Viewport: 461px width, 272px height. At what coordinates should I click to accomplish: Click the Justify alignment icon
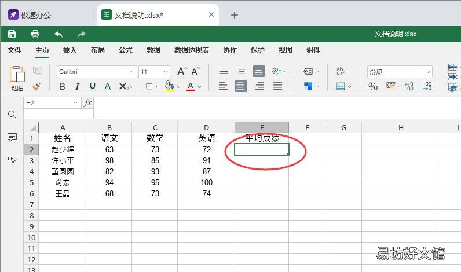tap(277, 86)
